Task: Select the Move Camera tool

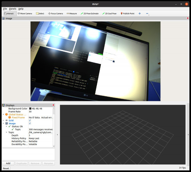Action: (x=25, y=13)
